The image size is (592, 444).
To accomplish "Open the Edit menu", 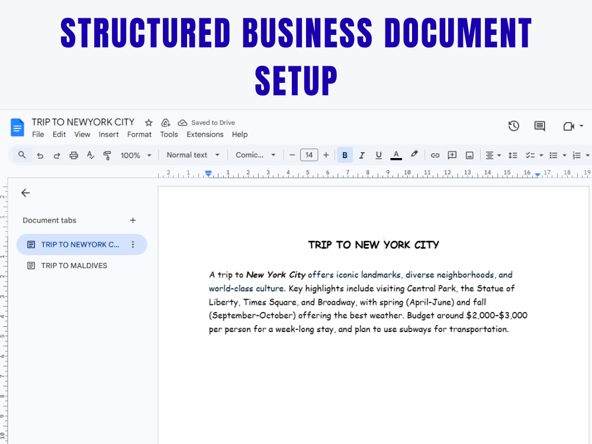I will 59,134.
